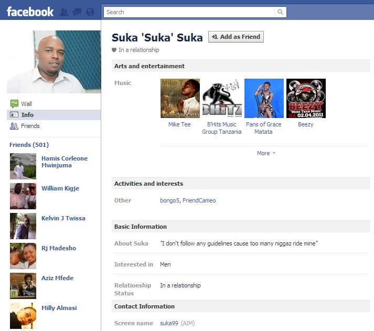This screenshot has width=374, height=331.
Task: Click the Friends sidebar people icon
Action: point(14,126)
